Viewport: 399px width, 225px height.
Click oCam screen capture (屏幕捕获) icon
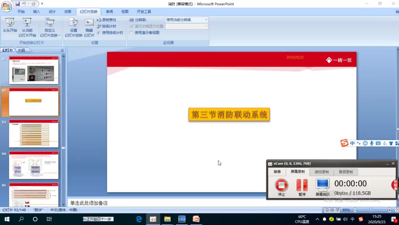[x=322, y=187]
